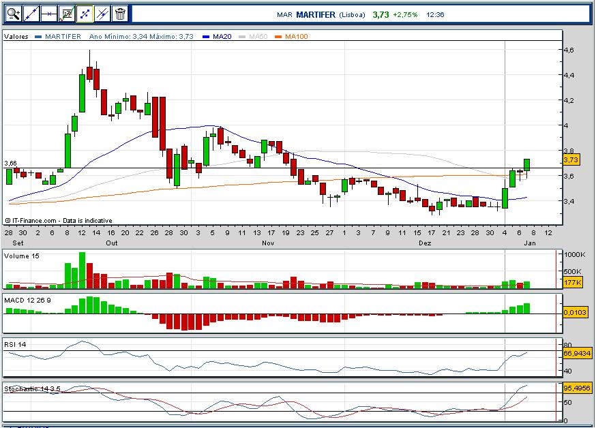
Task: Click the Valores panel label
Action: coord(16,36)
